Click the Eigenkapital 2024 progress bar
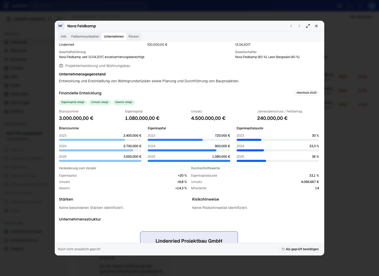Screen dimensions: 379x276 (189, 150)
